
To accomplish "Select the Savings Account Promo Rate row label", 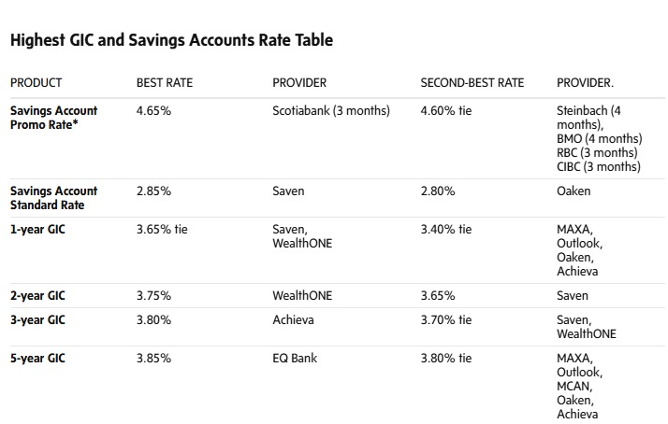I will pos(53,118).
